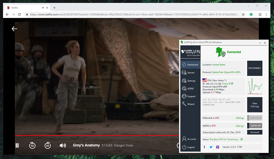Click the DISCONNECT button
274x159 pixels.
[x=255, y=68]
